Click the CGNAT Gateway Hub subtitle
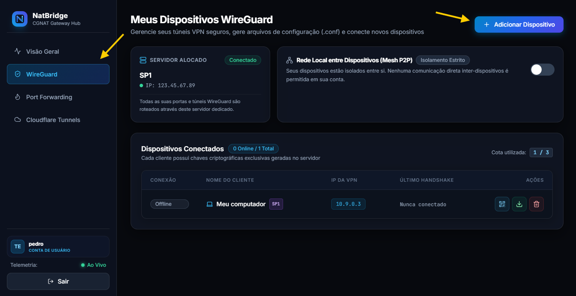This screenshot has height=296, width=576. [x=56, y=23]
